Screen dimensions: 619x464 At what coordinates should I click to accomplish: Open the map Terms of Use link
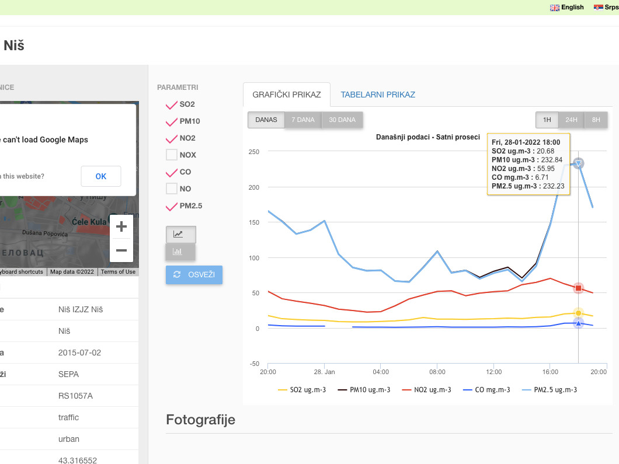click(x=118, y=272)
